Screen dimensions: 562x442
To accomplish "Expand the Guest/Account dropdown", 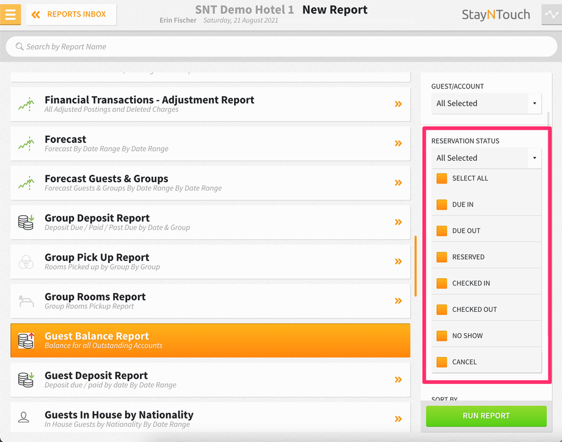I will 486,103.
